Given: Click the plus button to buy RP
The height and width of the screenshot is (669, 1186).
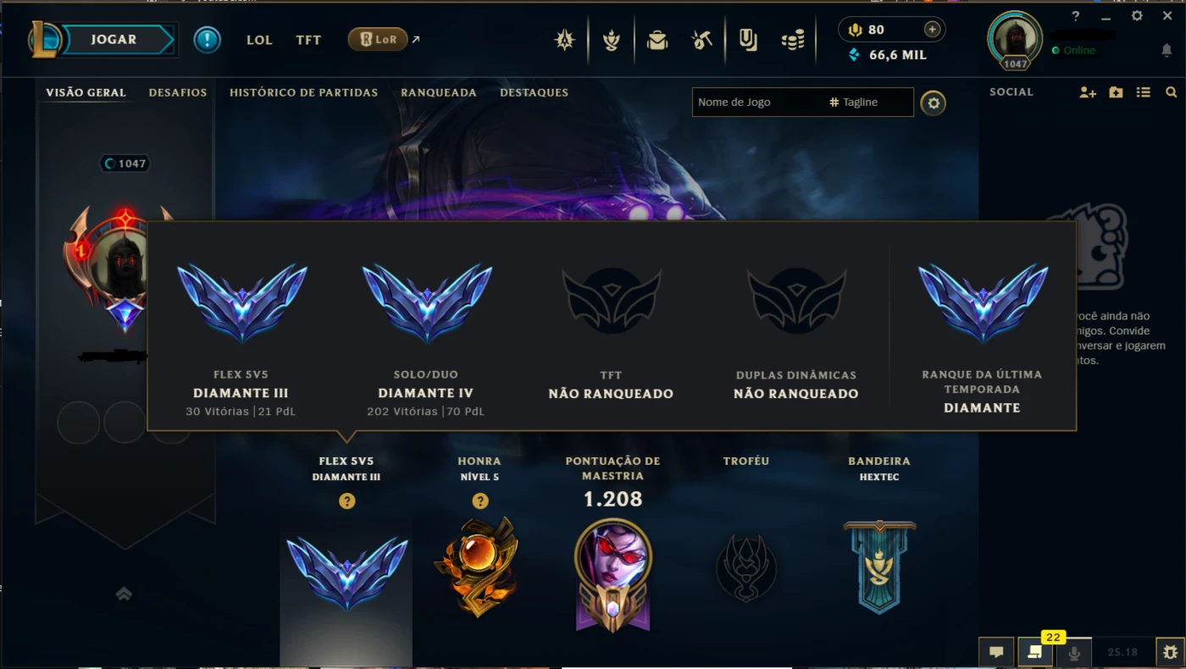Looking at the screenshot, I should (x=932, y=30).
